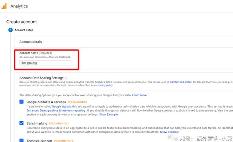Click the Create account heading
Screen dimensions: 233x142
click(21, 22)
